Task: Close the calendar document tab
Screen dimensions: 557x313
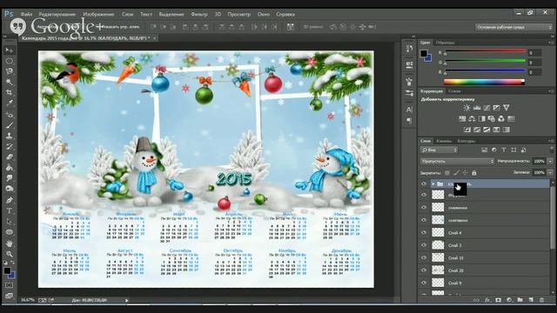Action: [x=155, y=38]
